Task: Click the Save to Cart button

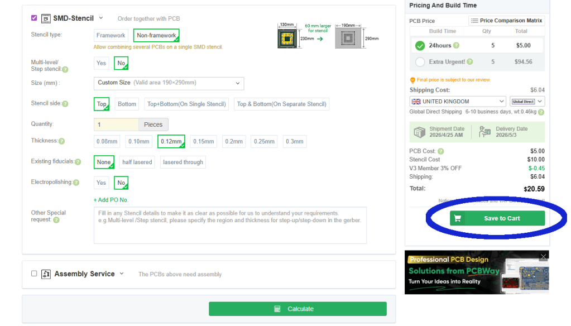Action: [x=497, y=218]
